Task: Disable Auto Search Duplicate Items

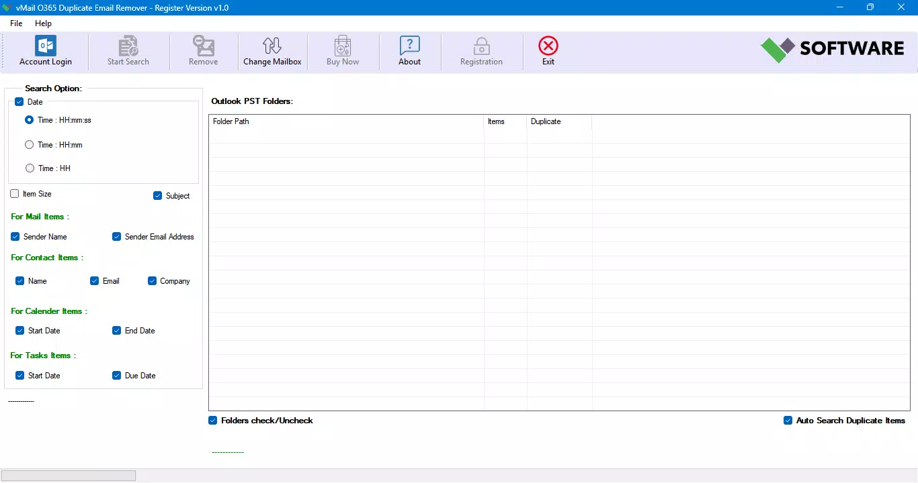Action: coord(788,421)
